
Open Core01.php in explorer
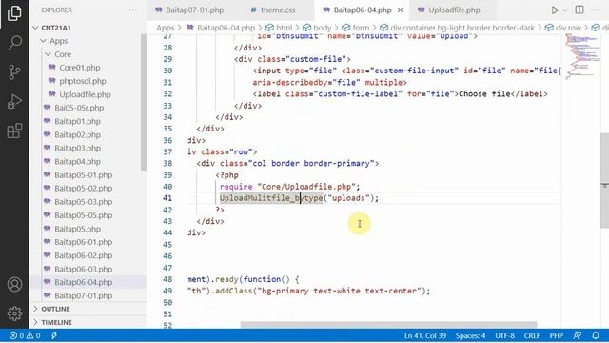pyautogui.click(x=80, y=68)
